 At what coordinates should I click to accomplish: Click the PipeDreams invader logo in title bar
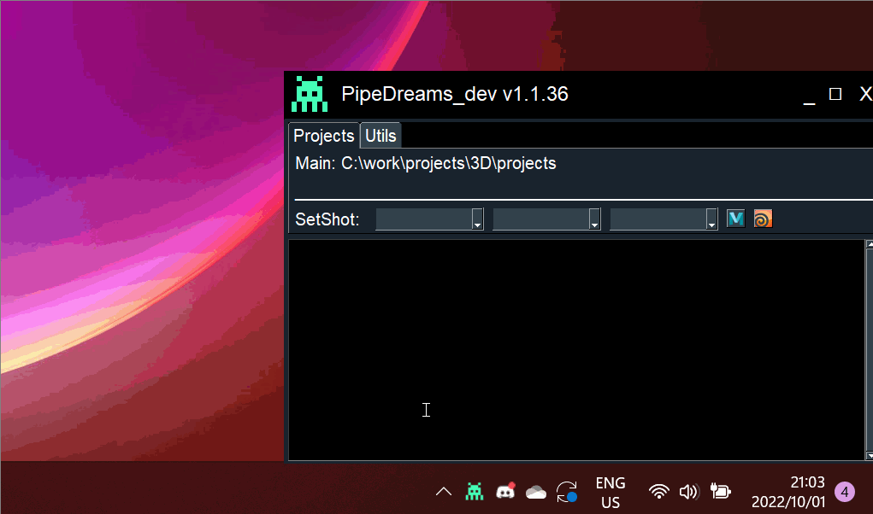(310, 94)
